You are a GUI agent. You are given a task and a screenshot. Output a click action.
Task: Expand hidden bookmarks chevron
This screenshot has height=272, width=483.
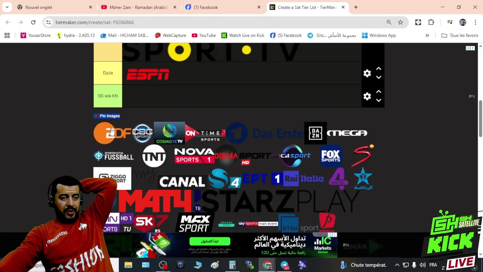pos(427,36)
